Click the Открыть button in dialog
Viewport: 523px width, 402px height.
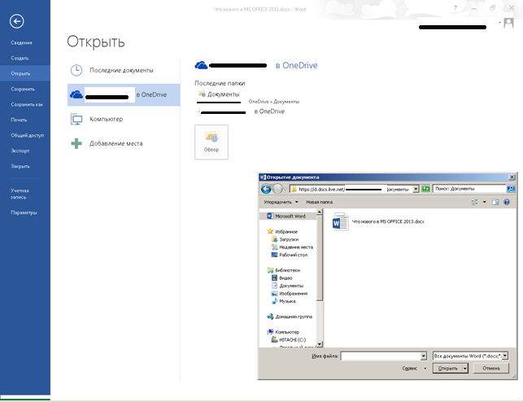click(447, 369)
